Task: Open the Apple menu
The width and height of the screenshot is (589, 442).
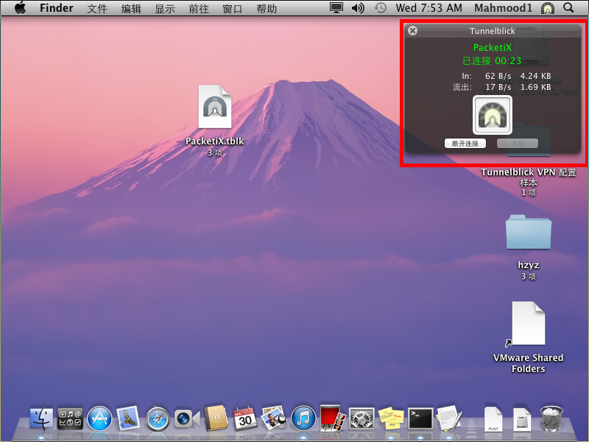Action: click(21, 8)
